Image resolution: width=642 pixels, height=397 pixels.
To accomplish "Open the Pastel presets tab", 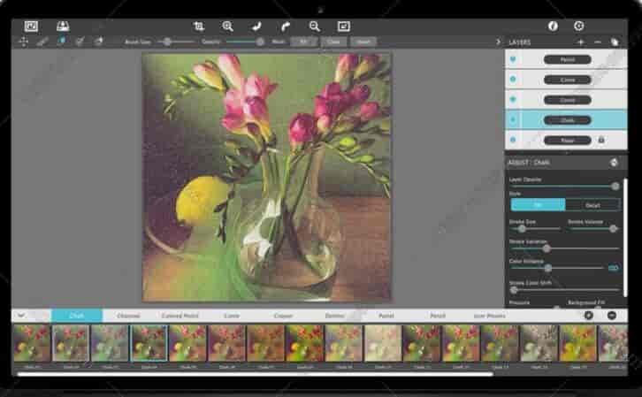I will [386, 315].
